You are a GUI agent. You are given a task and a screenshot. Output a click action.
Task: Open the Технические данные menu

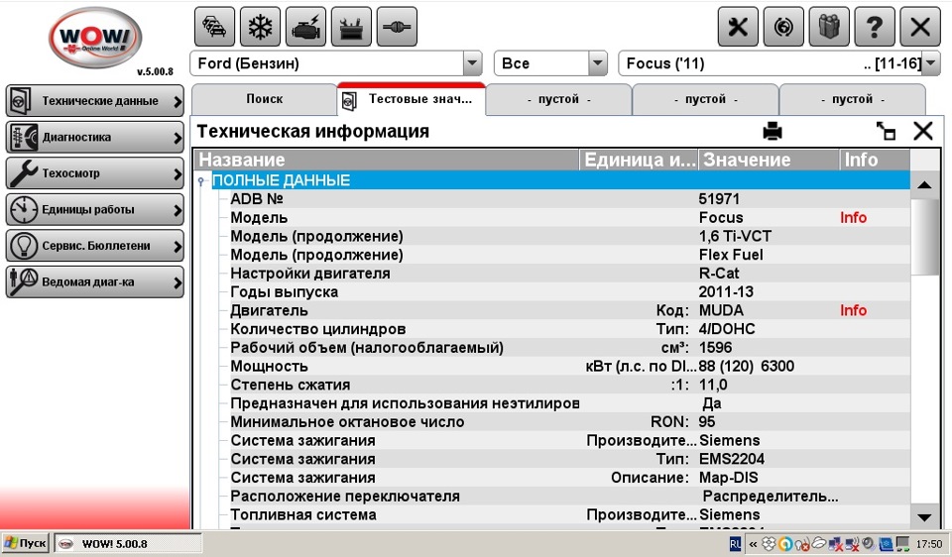click(x=95, y=101)
